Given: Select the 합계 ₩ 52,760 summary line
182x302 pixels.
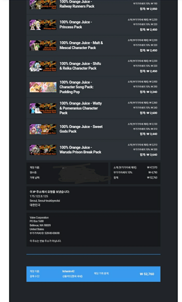Looking at the screenshot, I should click(x=135, y=177).
